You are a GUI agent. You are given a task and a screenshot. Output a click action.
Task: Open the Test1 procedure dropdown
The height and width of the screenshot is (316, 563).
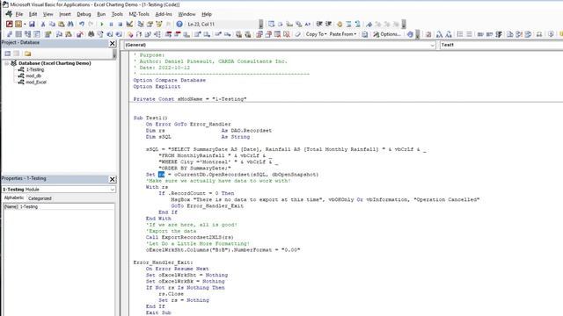pyautogui.click(x=501, y=45)
